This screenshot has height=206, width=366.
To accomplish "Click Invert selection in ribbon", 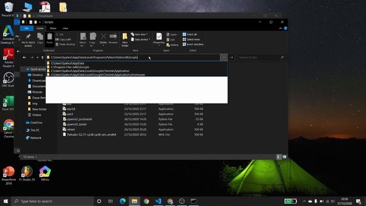I will (193, 44).
